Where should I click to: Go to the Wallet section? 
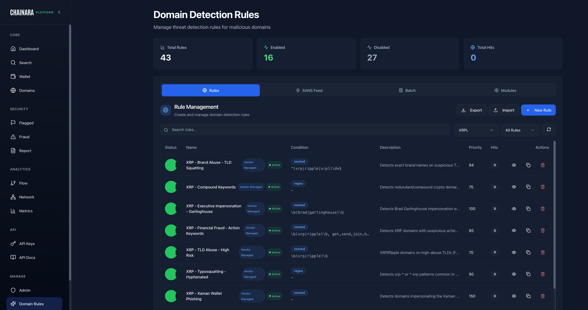point(34,77)
